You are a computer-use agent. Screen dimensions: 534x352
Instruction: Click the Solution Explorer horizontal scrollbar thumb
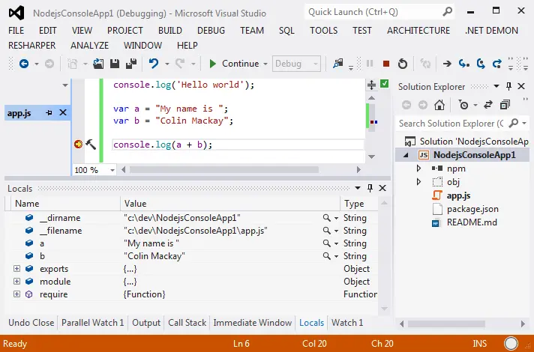coord(446,324)
